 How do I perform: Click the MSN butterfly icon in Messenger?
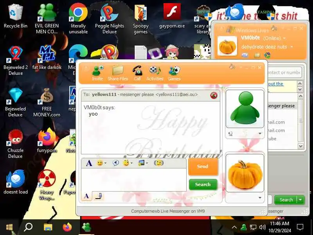267,55
